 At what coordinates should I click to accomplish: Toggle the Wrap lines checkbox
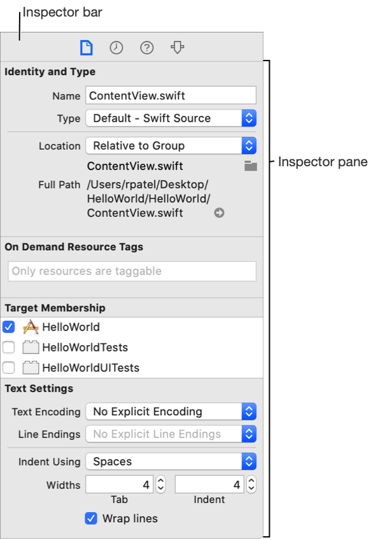pos(91,518)
